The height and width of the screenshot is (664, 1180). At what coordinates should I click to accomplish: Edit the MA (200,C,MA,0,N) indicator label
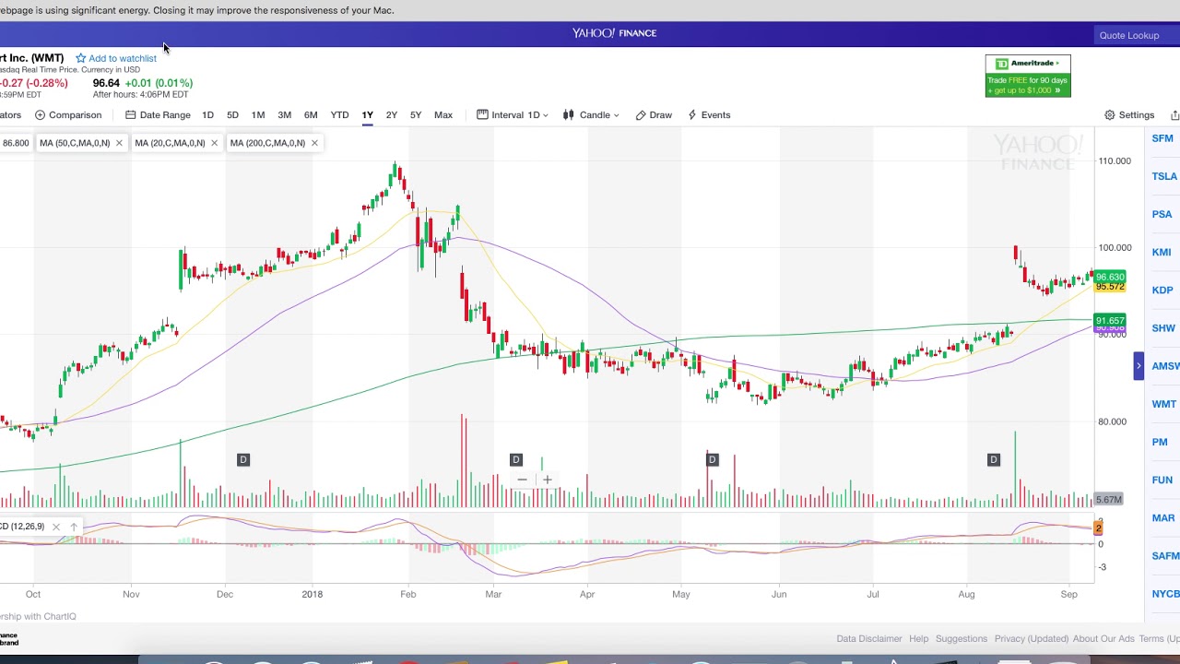(x=267, y=143)
